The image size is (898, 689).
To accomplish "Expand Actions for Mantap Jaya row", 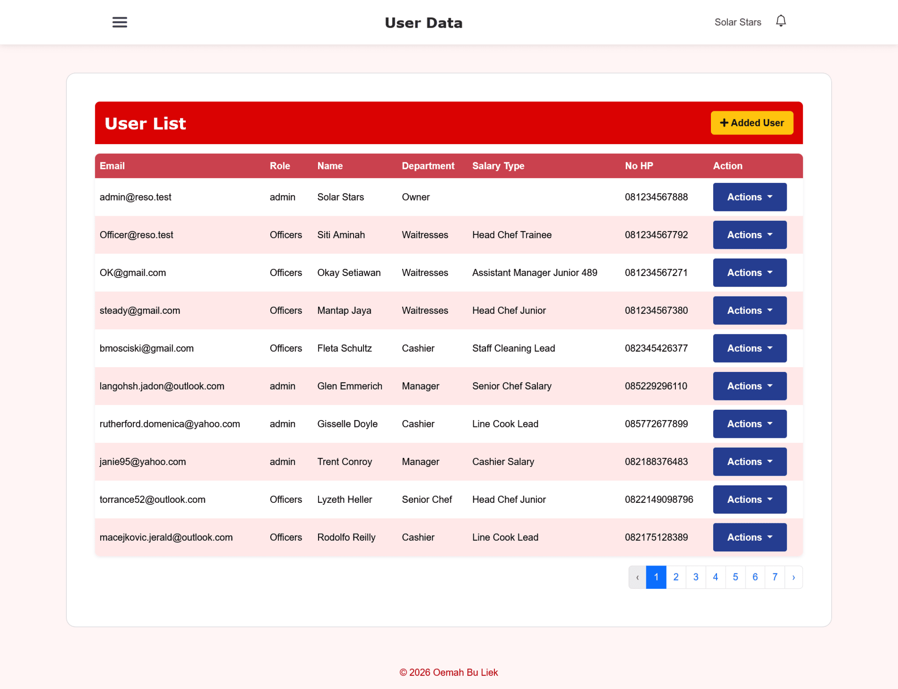I will 749,311.
